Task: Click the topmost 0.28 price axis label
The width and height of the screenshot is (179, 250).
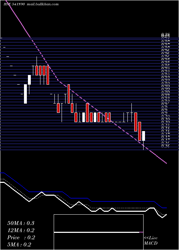Action: [x=165, y=34]
